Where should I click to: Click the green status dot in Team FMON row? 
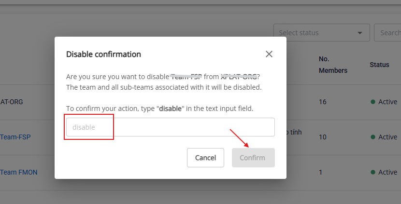pos(372,172)
